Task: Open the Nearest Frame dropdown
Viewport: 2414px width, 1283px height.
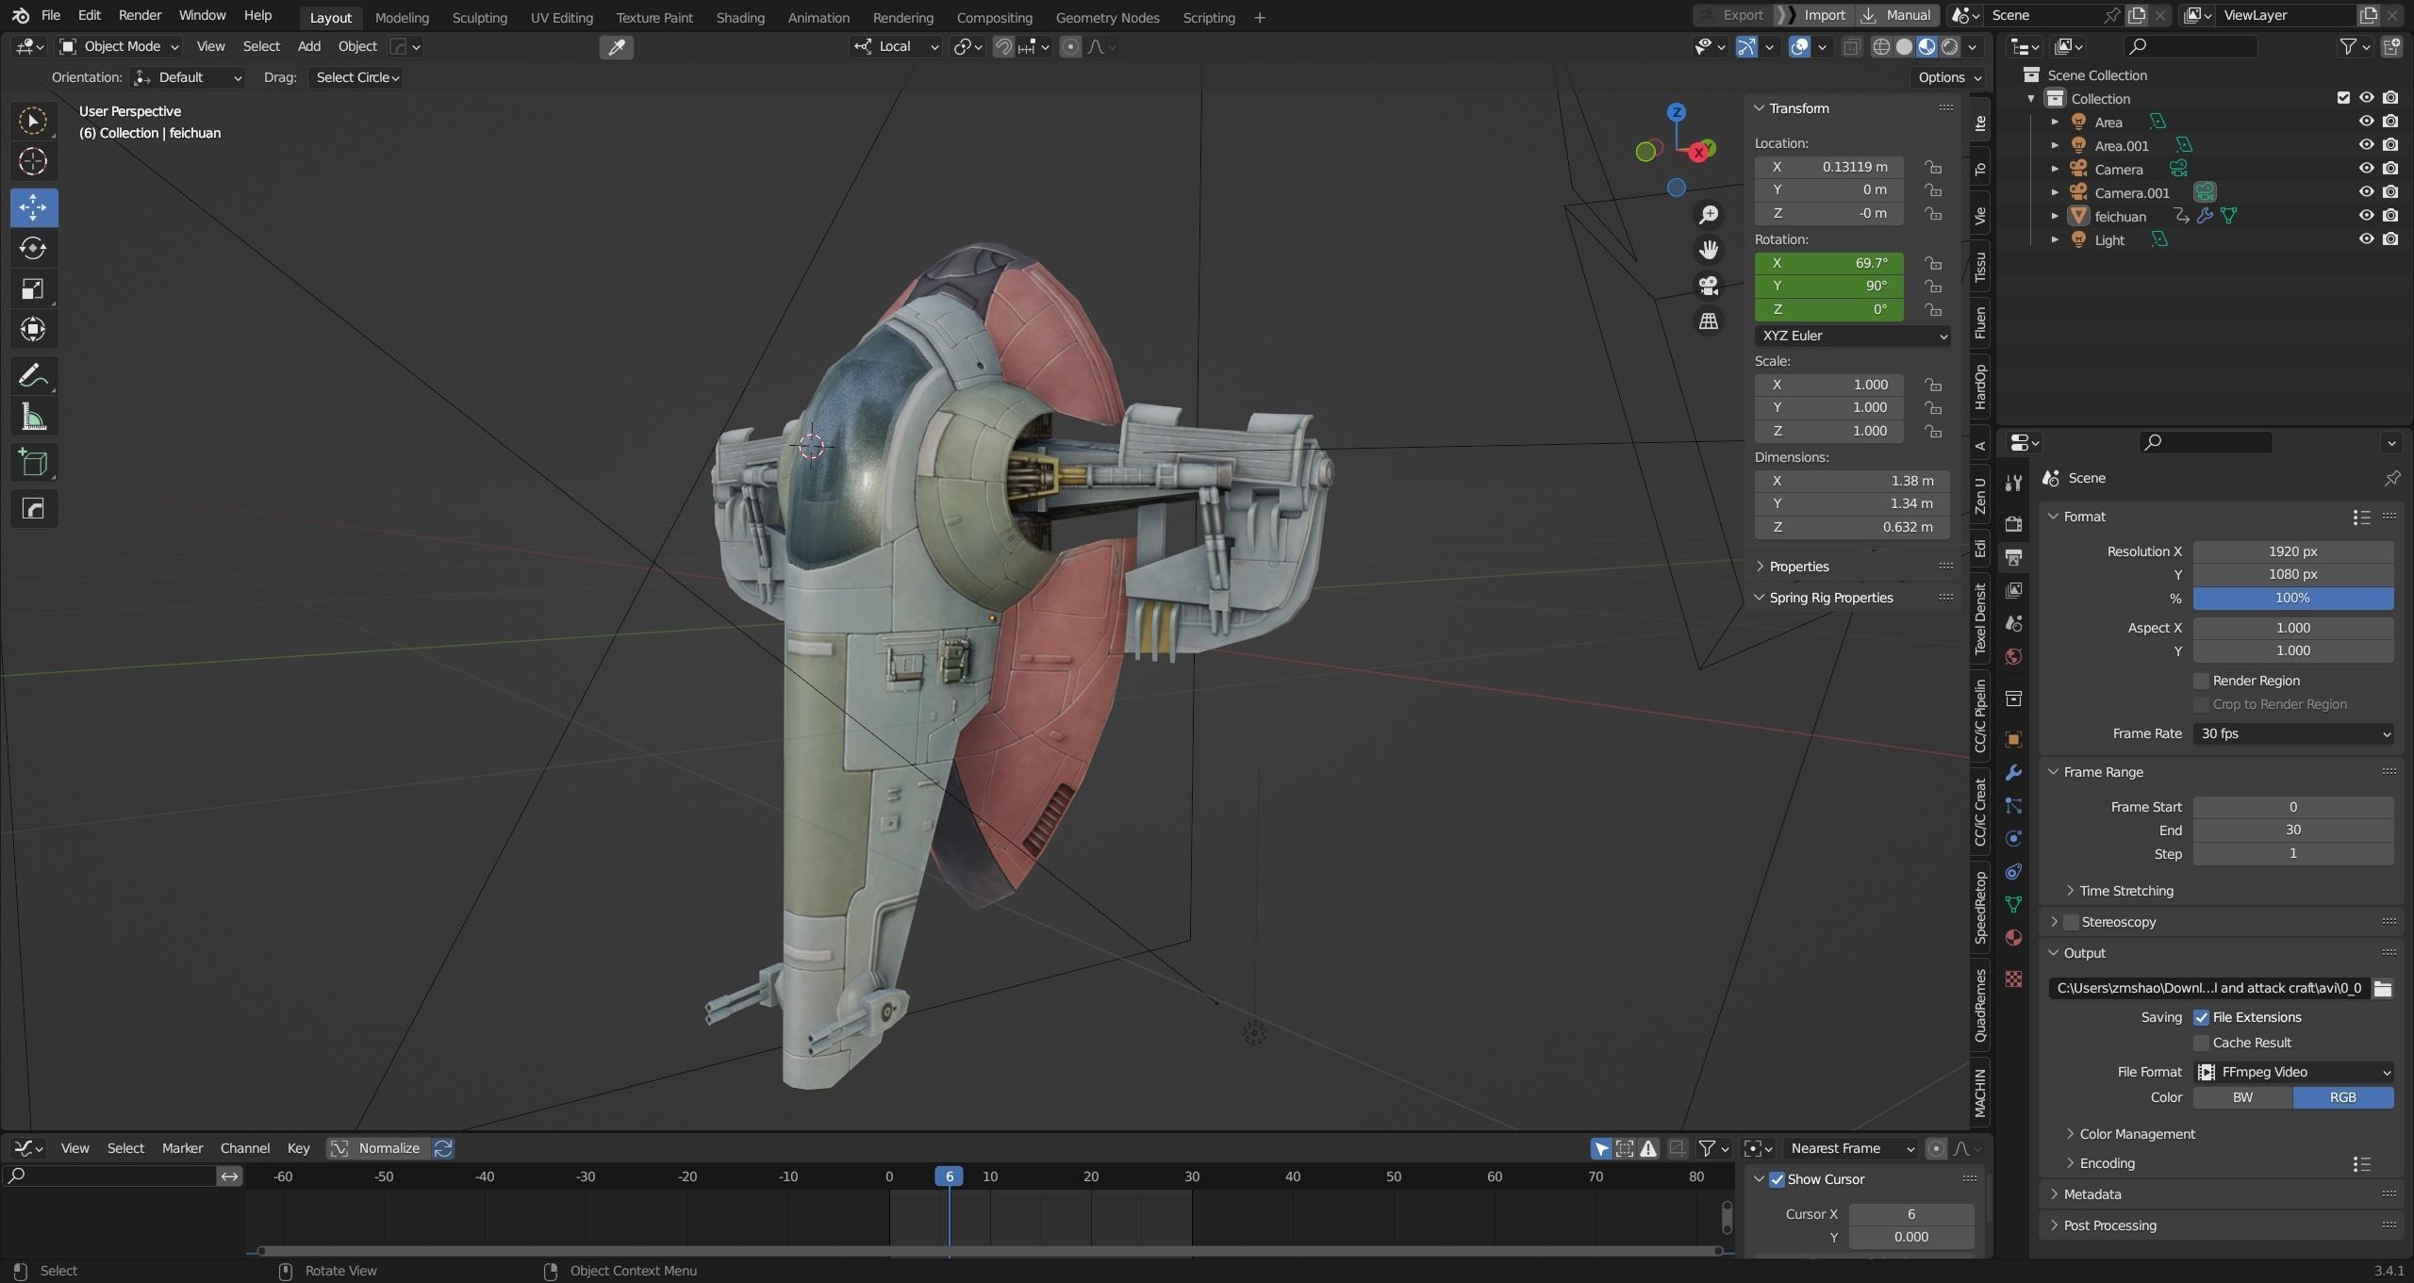Action: click(1852, 1148)
